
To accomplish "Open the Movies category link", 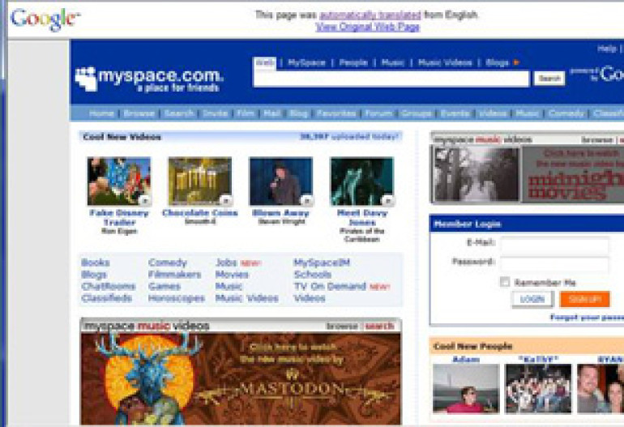I will 232,274.
